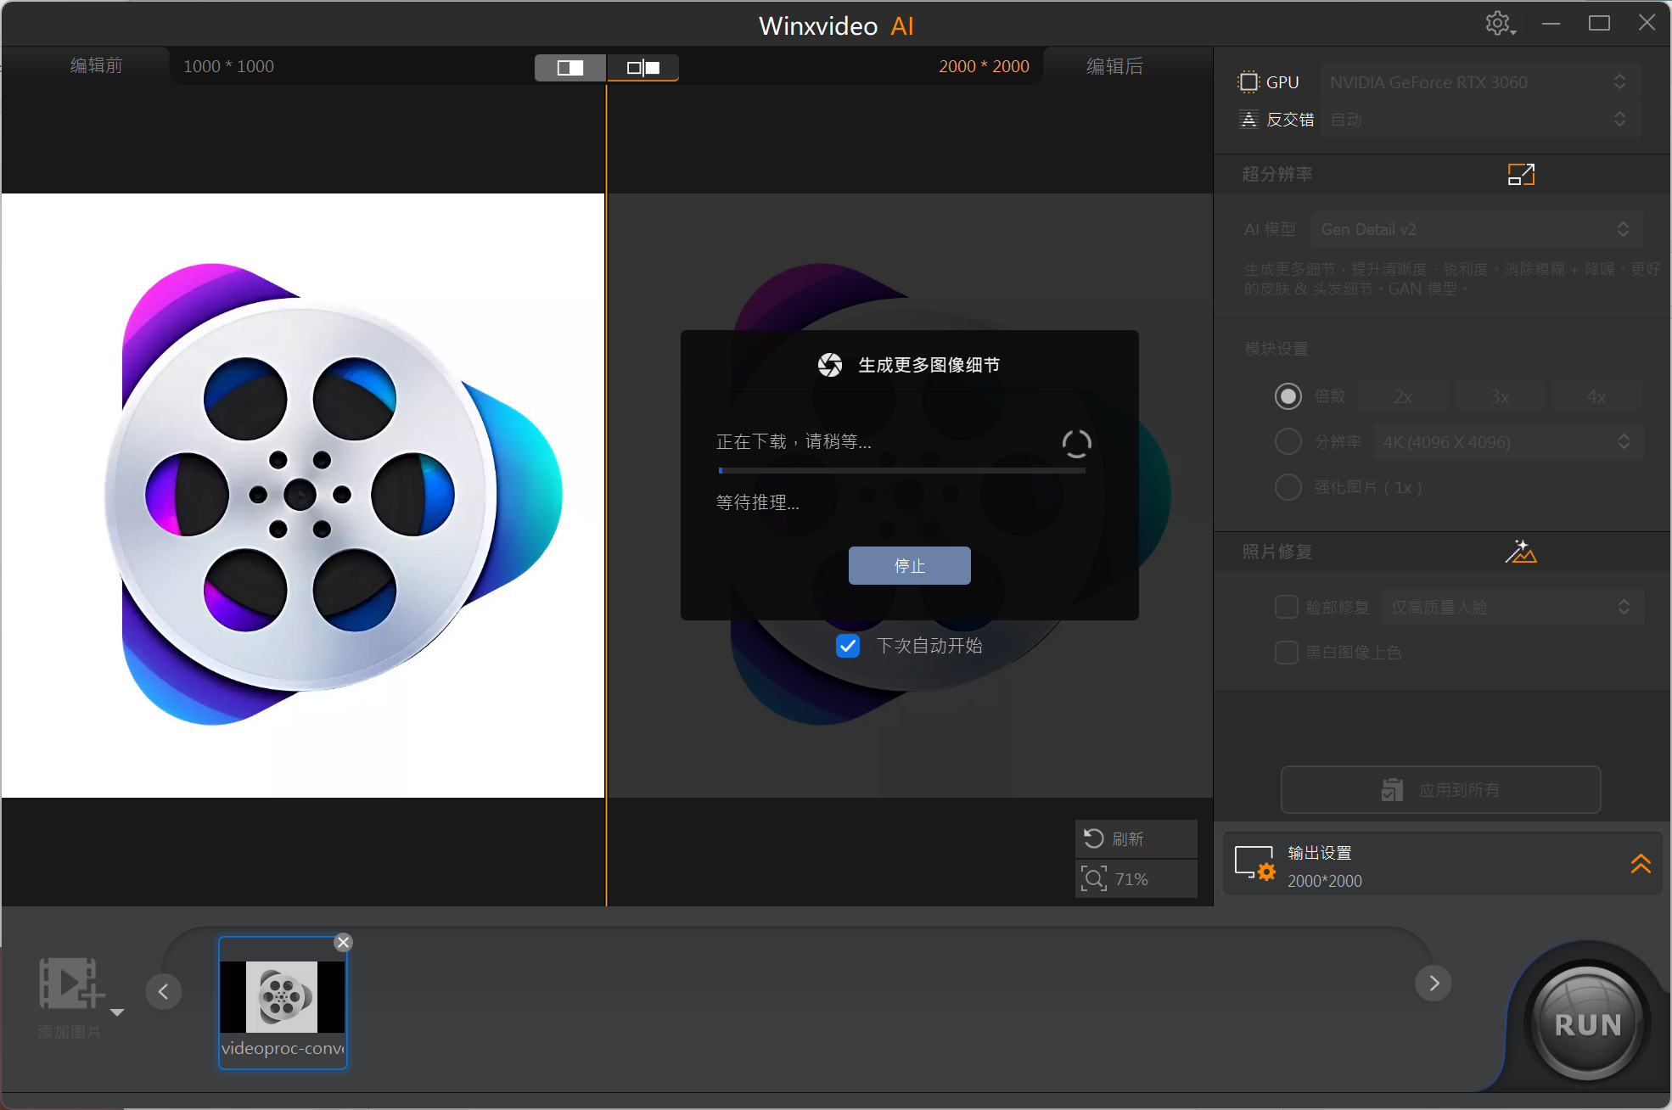This screenshot has width=1672, height=1110.
Task: Open the AI model Gen Detail v2 dropdown
Action: coord(1477,229)
